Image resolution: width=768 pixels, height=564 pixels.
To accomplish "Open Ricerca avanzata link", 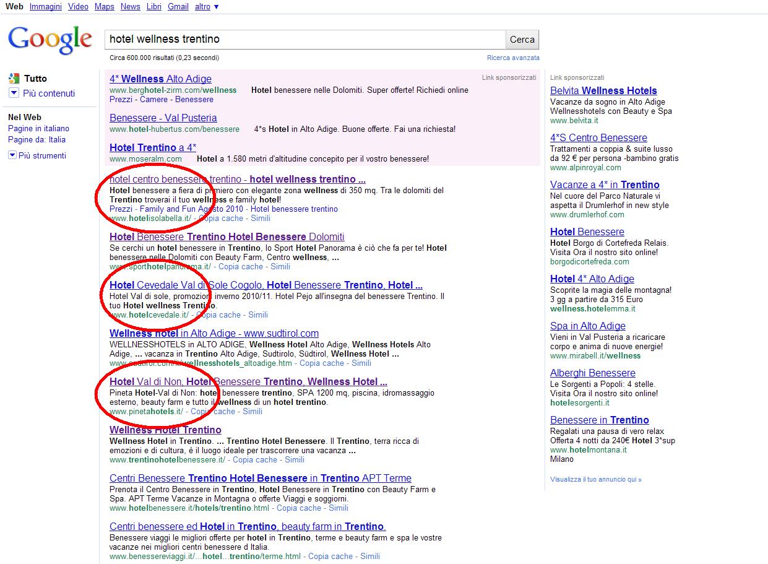I will pos(513,58).
